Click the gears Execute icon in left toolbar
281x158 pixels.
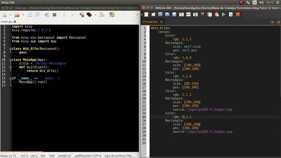(x=102, y=14)
